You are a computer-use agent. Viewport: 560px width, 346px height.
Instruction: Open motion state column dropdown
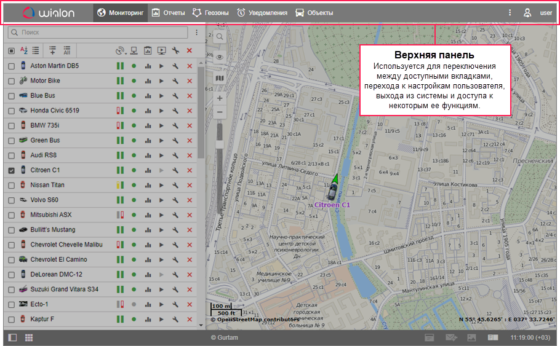121,51
